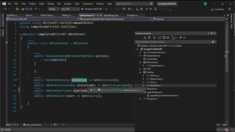Open the Live Share icon
The height and width of the screenshot is (132, 235).
[x=212, y=10]
